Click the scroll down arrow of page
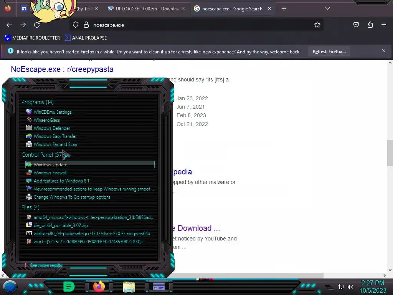 [390, 270]
